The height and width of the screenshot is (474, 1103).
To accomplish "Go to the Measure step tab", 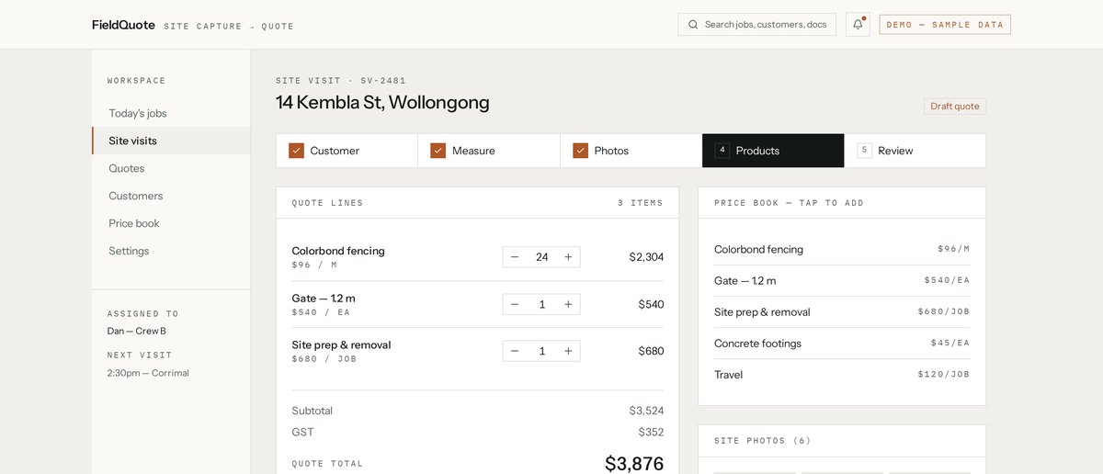I will [489, 151].
